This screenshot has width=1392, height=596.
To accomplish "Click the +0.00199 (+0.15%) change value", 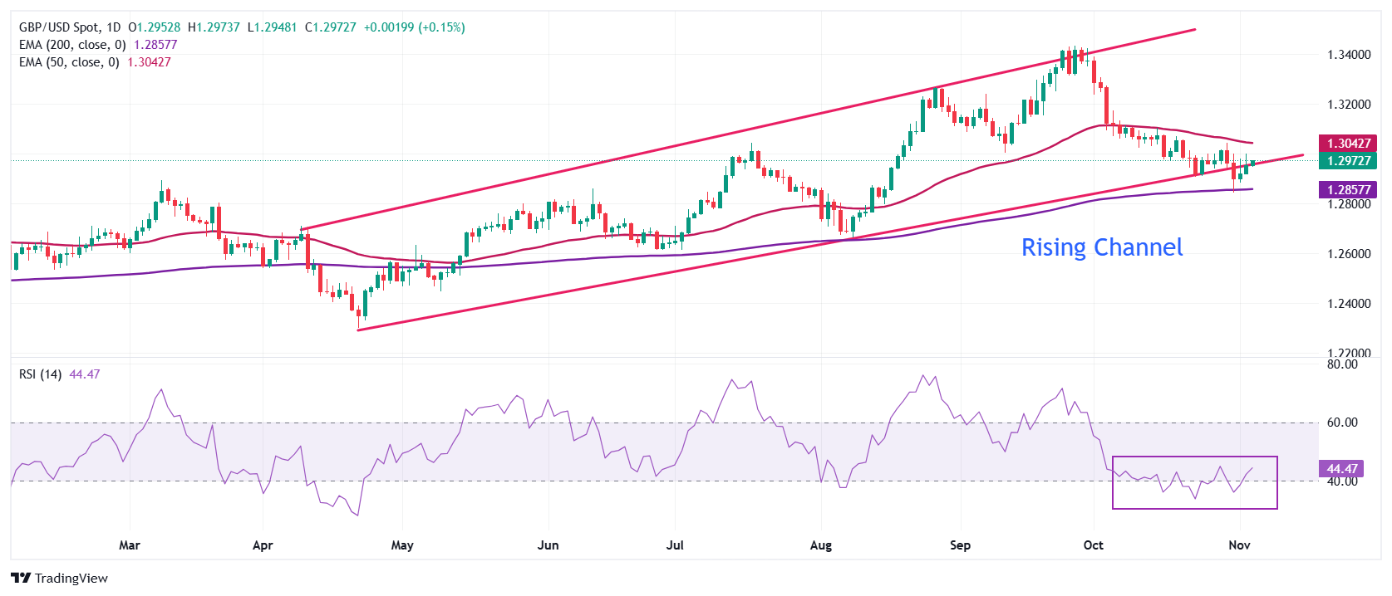I will 414,27.
